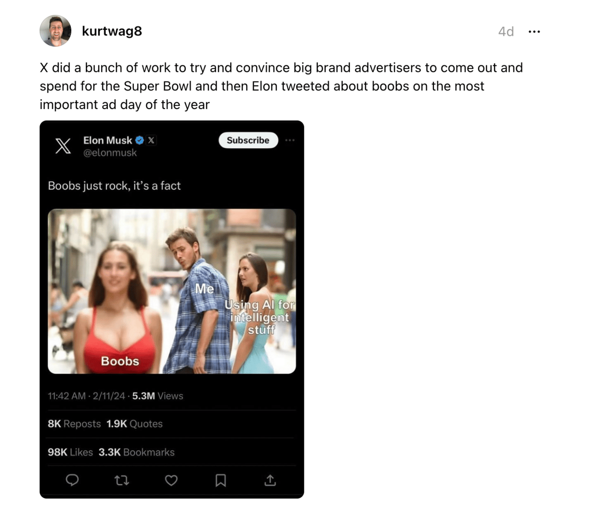Open the kurtwag8 username link
The image size is (603, 510).
[x=112, y=31]
